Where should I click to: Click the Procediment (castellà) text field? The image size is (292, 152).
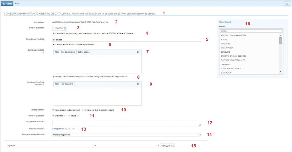click(127, 40)
